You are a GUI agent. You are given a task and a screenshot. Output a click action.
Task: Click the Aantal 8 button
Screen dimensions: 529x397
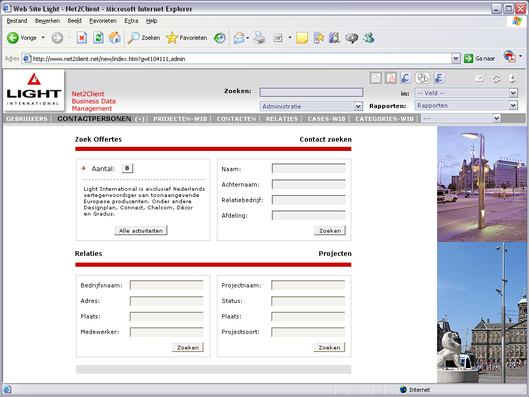[127, 168]
